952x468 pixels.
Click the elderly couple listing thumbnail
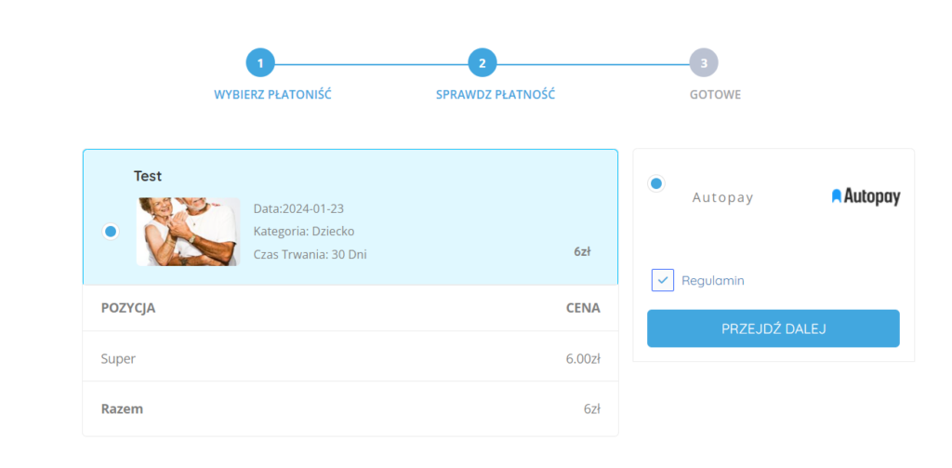pyautogui.click(x=189, y=232)
